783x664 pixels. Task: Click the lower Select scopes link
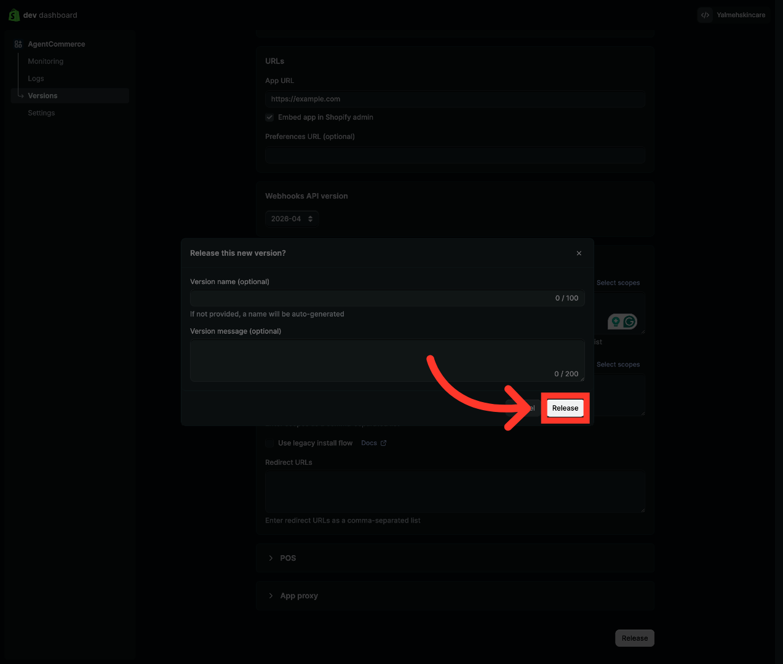(x=618, y=365)
